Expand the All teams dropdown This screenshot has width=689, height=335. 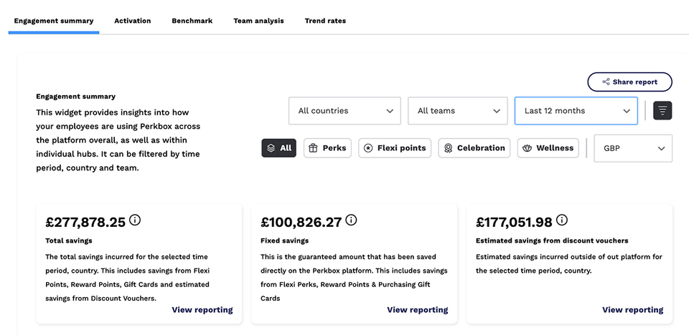point(458,111)
